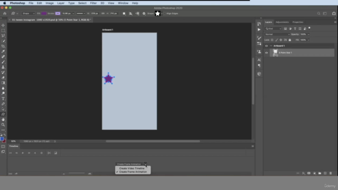Viewport: 338px width, 190px height.
Task: Open the tool mode Shape dropdown
Action: 29,13
